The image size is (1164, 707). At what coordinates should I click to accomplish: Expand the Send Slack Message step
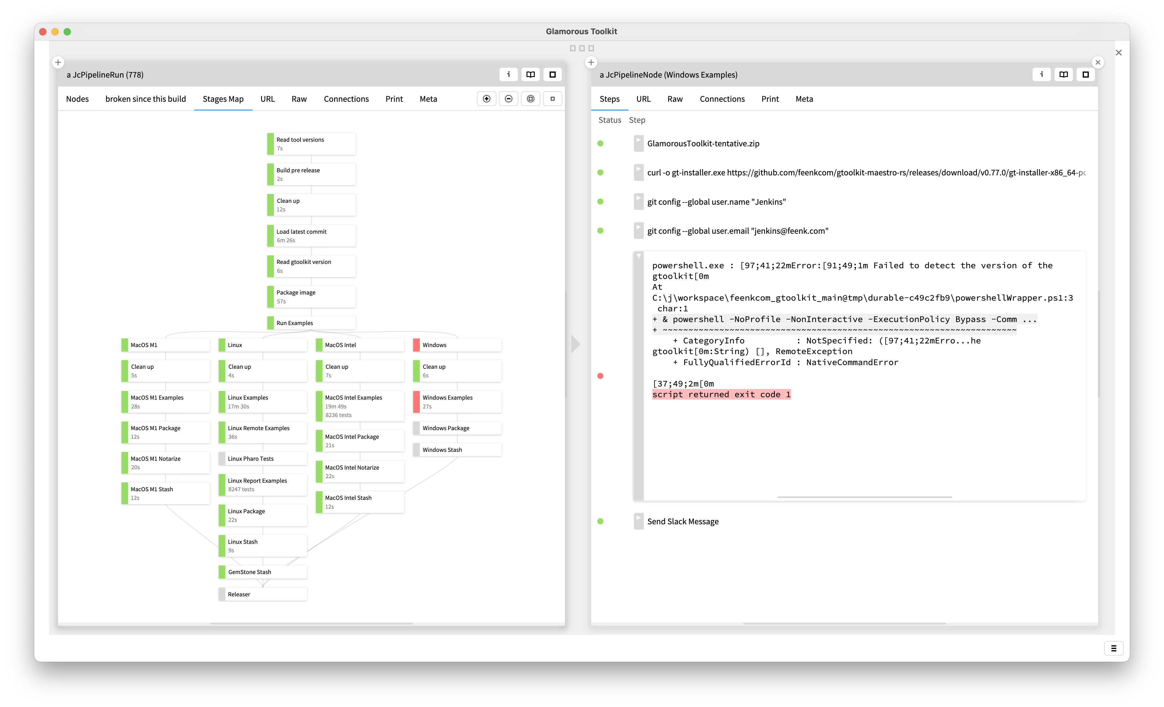click(639, 521)
